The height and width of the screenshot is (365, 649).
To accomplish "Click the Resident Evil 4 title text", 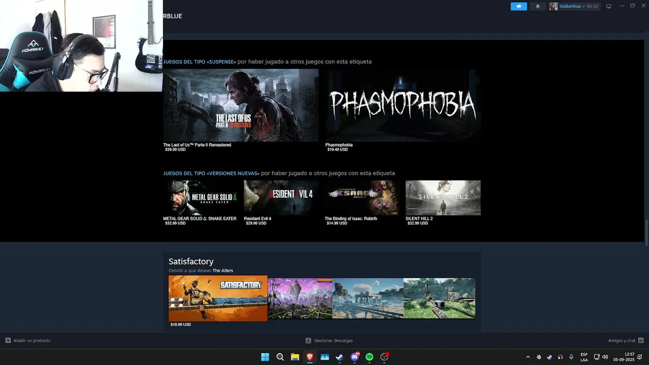I will (258, 218).
